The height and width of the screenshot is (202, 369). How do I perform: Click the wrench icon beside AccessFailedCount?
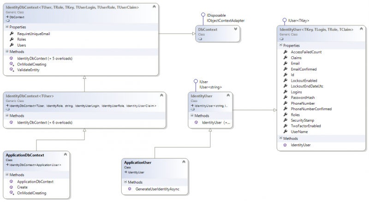point(286,52)
